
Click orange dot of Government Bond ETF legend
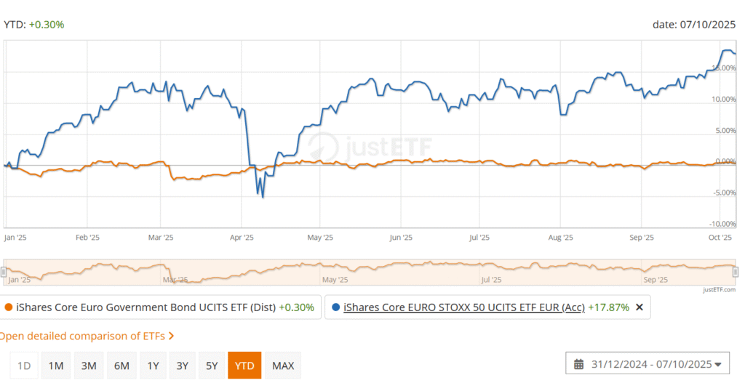8,307
